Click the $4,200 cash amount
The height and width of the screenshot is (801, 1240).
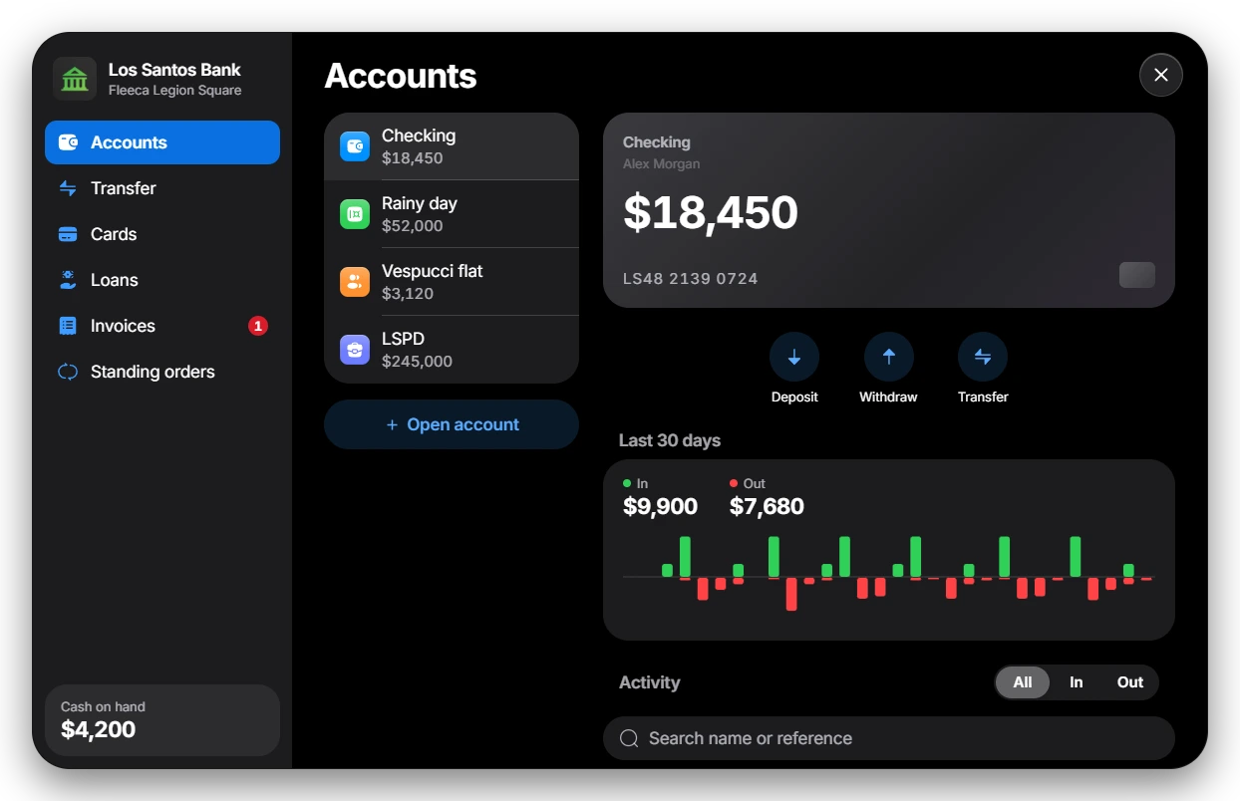99,729
